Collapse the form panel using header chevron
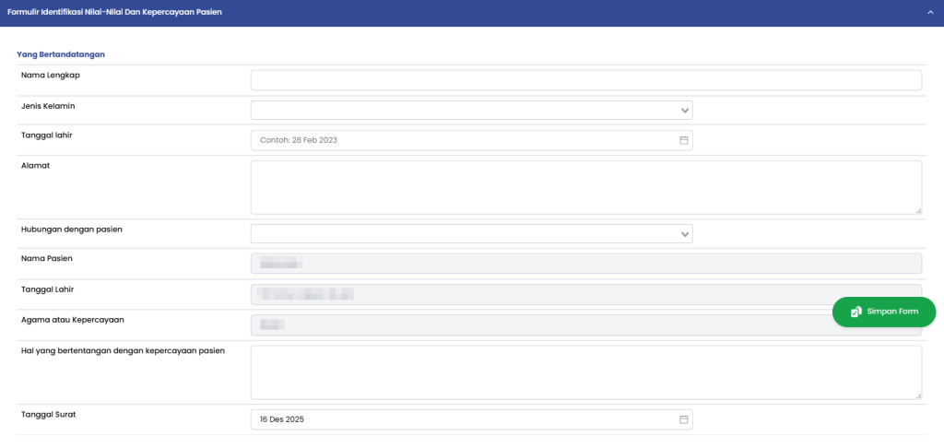944x448 pixels. (x=931, y=13)
